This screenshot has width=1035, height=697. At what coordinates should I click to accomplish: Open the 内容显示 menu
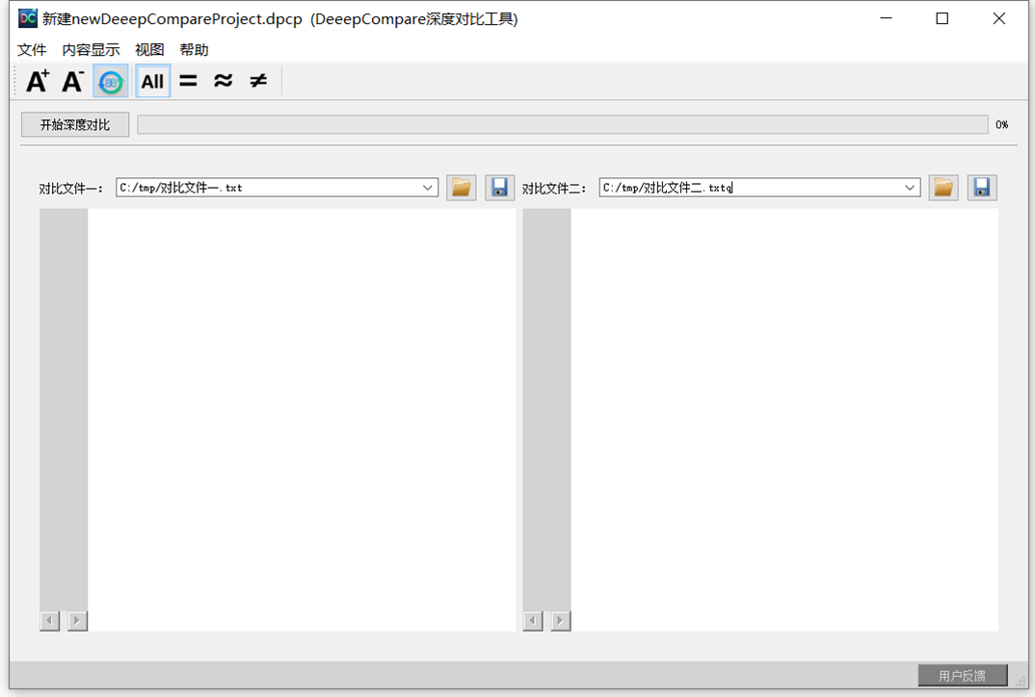[x=91, y=50]
